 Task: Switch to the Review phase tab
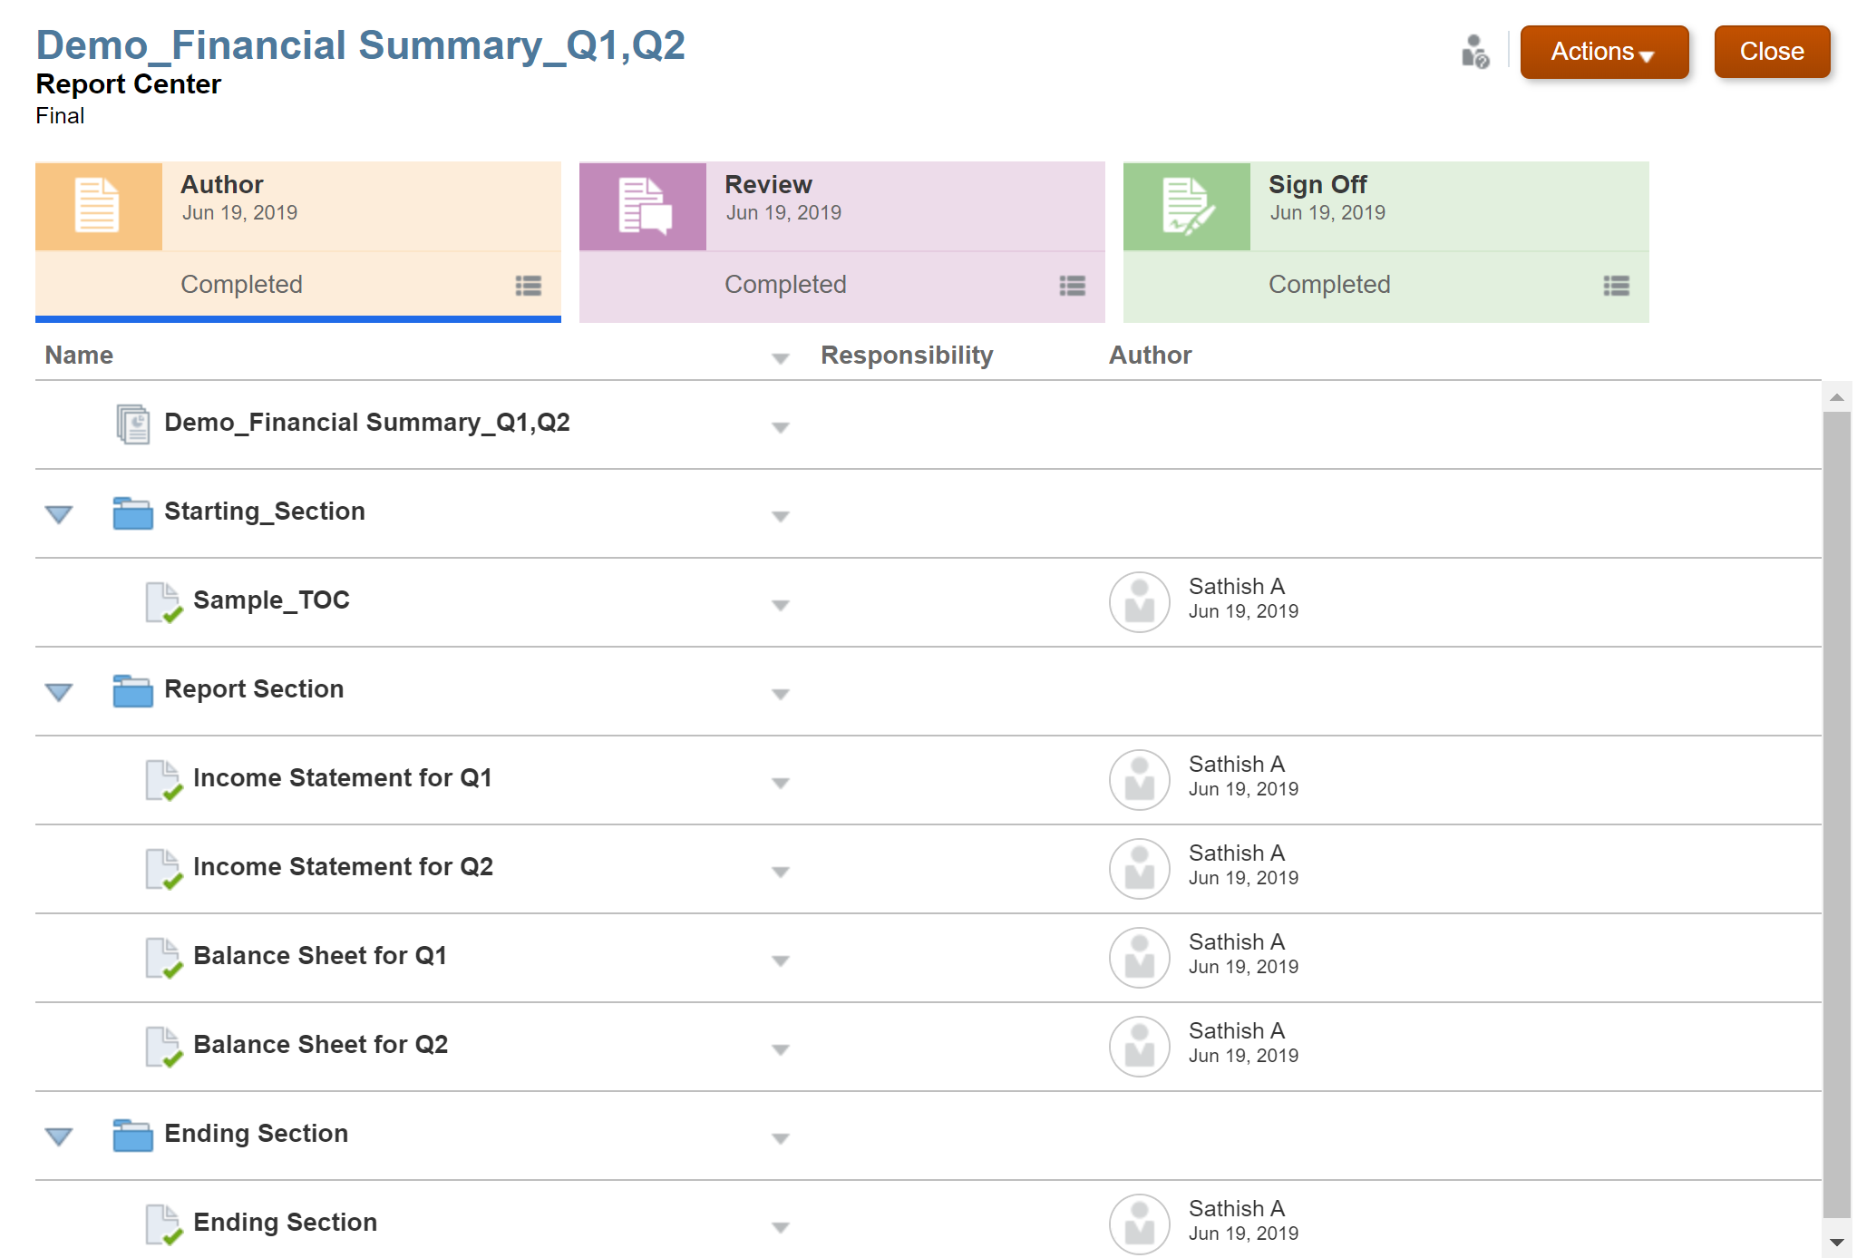(x=841, y=242)
